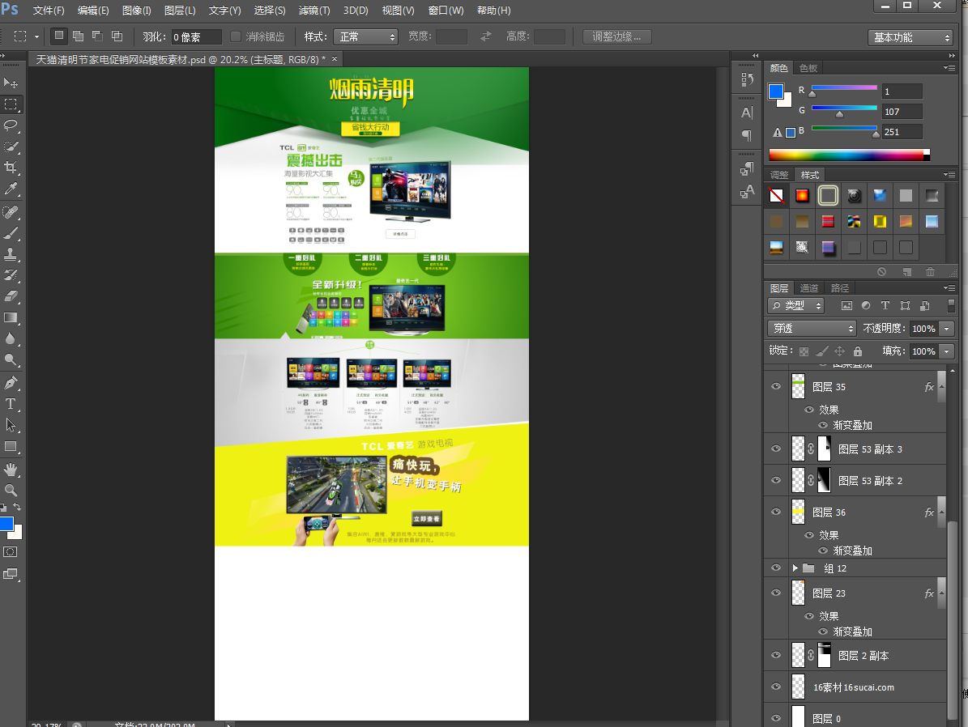The height and width of the screenshot is (727, 968).
Task: Choose the Hand tool
Action: pos(11,469)
